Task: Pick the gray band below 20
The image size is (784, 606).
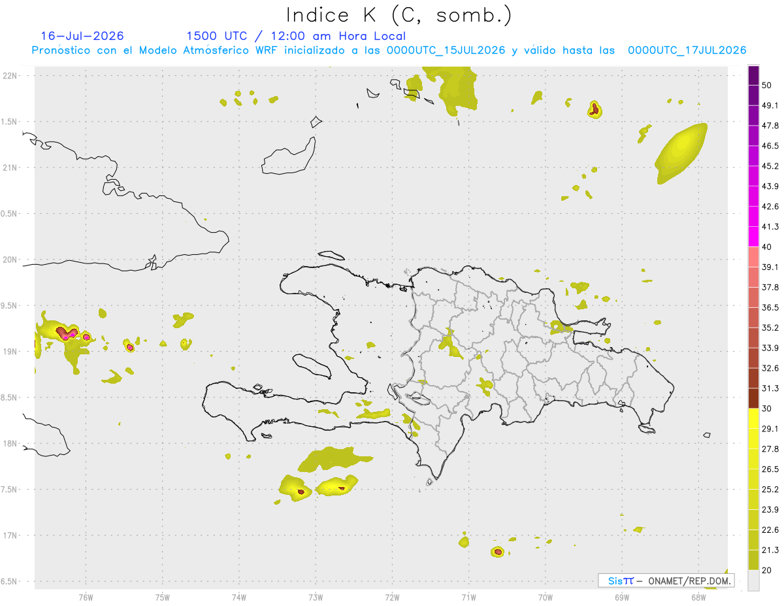Action: [x=753, y=581]
